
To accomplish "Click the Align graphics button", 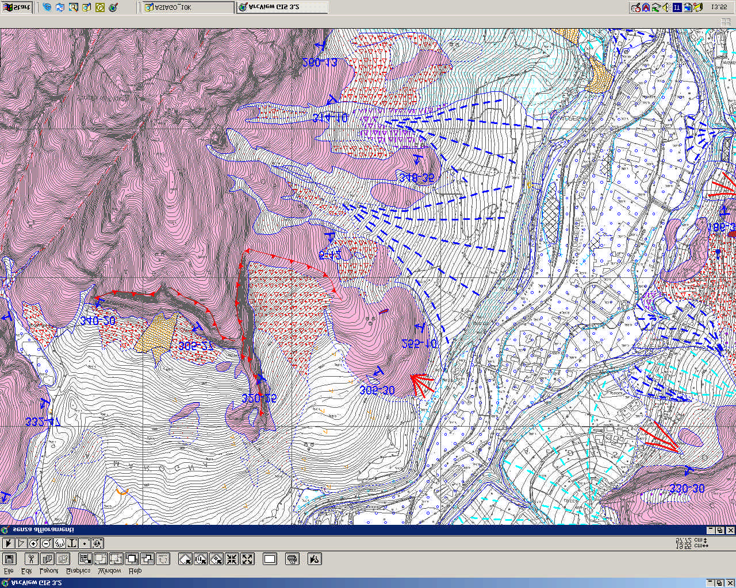I will coord(163,559).
